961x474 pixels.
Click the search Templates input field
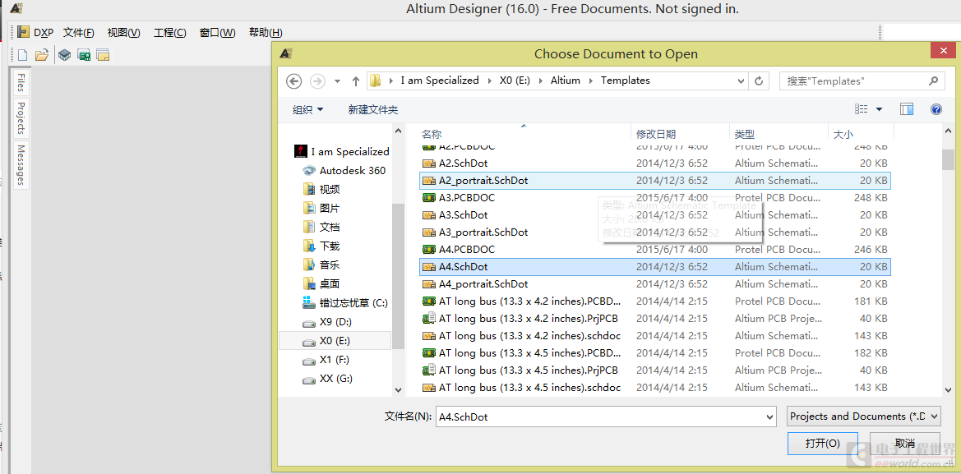click(x=862, y=81)
